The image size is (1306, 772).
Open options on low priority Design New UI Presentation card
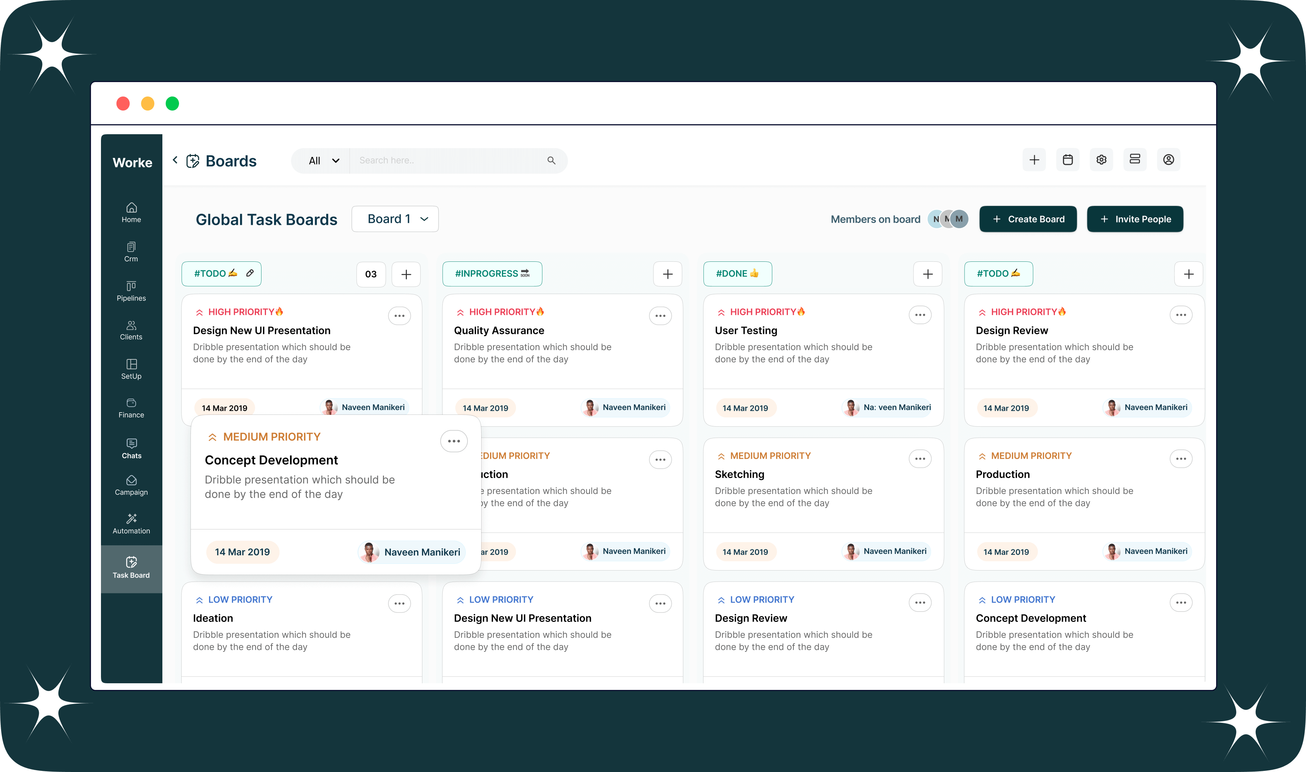pyautogui.click(x=660, y=603)
